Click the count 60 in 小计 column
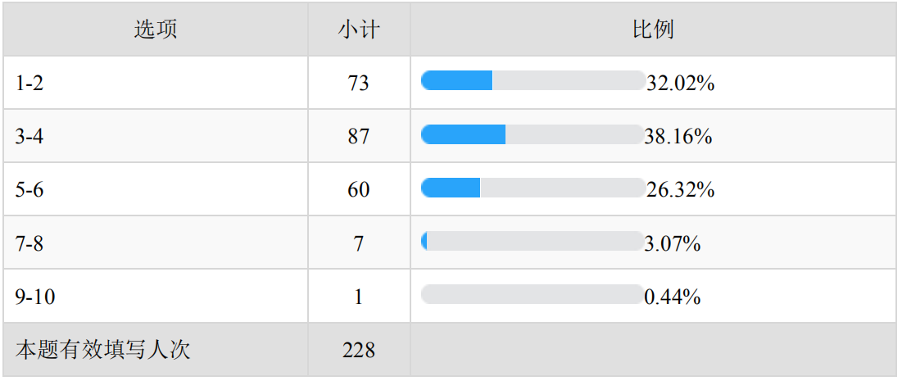 [x=359, y=190]
